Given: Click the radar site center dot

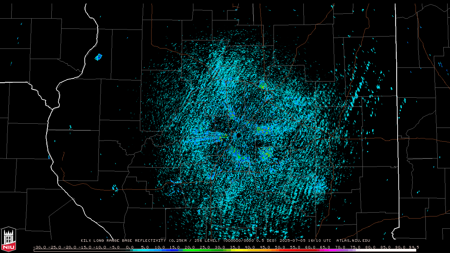Looking at the screenshot, I should (x=239, y=135).
